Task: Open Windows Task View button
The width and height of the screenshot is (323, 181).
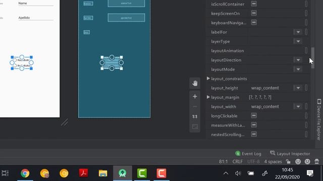Action: click(5, 173)
